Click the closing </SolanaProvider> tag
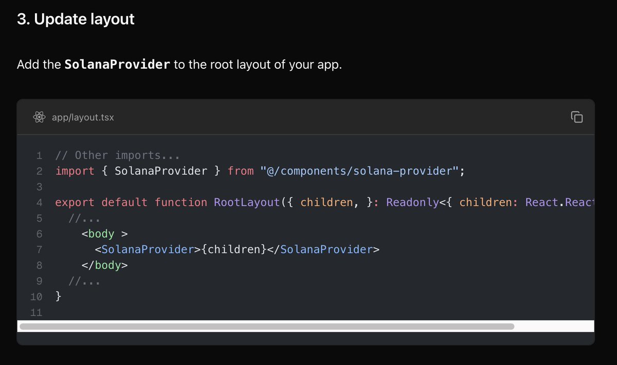 tap(323, 250)
